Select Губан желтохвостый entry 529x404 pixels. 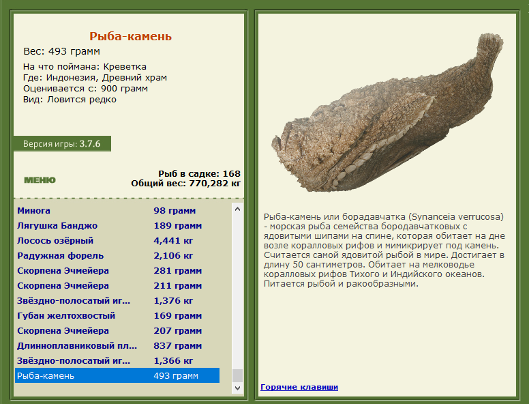pyautogui.click(x=117, y=316)
